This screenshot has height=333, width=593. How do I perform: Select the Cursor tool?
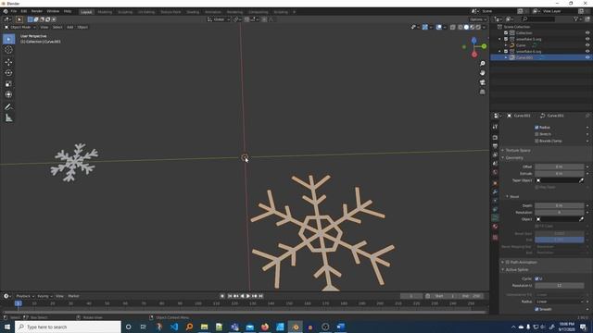(x=8, y=50)
